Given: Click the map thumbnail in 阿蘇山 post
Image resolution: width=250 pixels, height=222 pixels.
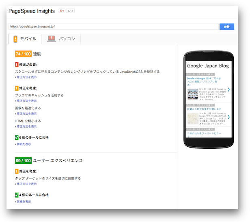Looking at the screenshot, I should click(x=193, y=119).
